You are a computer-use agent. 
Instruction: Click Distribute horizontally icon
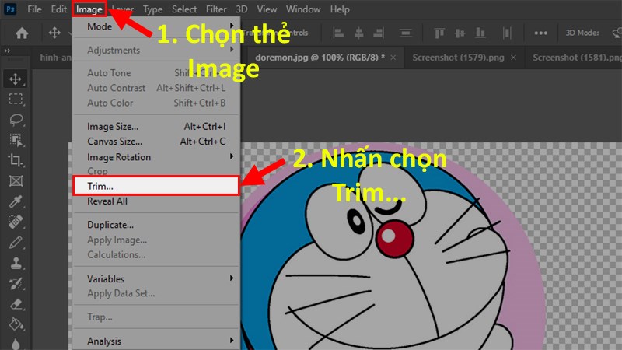[507, 33]
